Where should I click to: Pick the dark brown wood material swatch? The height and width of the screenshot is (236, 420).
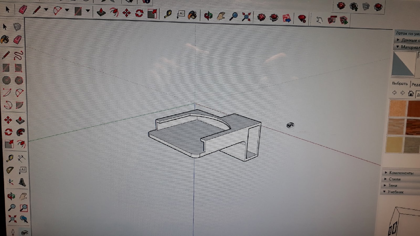pos(413,127)
